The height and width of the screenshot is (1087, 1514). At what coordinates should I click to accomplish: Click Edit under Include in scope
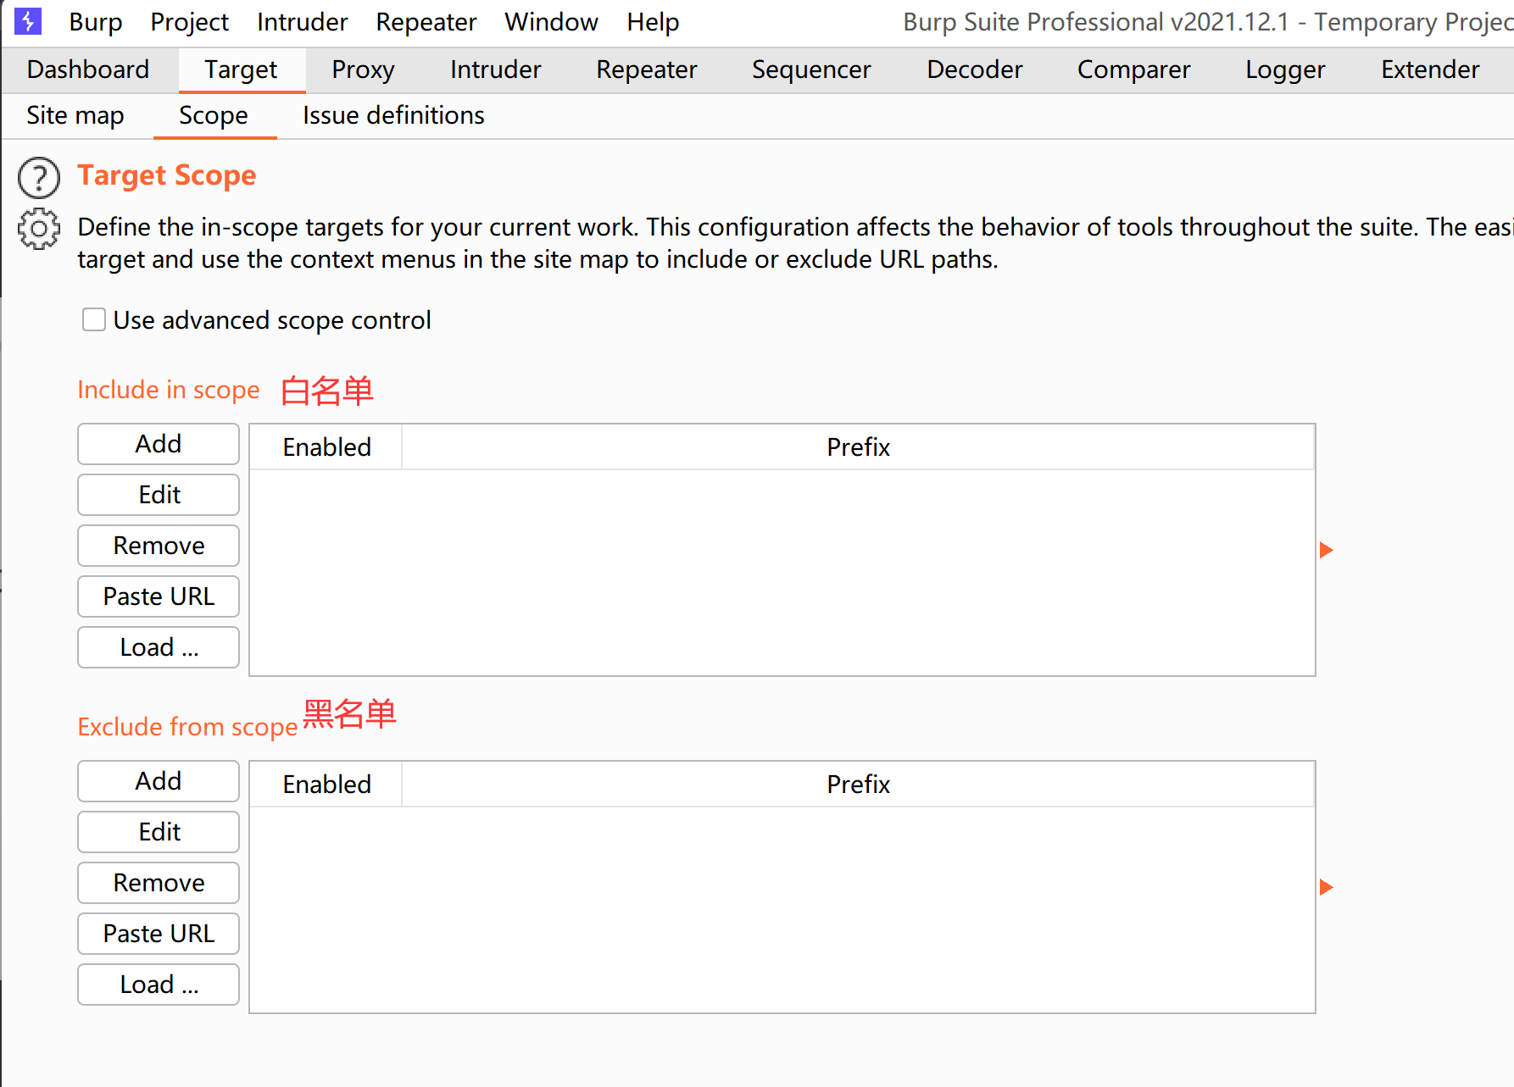(159, 495)
